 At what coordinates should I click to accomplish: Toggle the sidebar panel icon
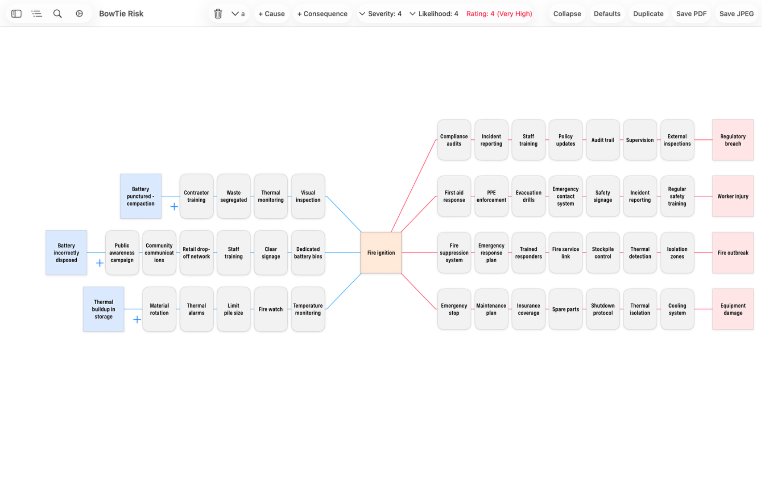16,14
